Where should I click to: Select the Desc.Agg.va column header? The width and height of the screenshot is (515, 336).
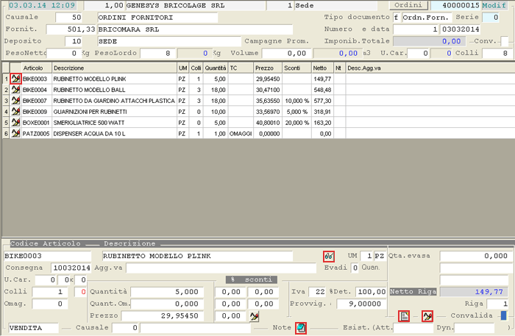click(x=430, y=68)
